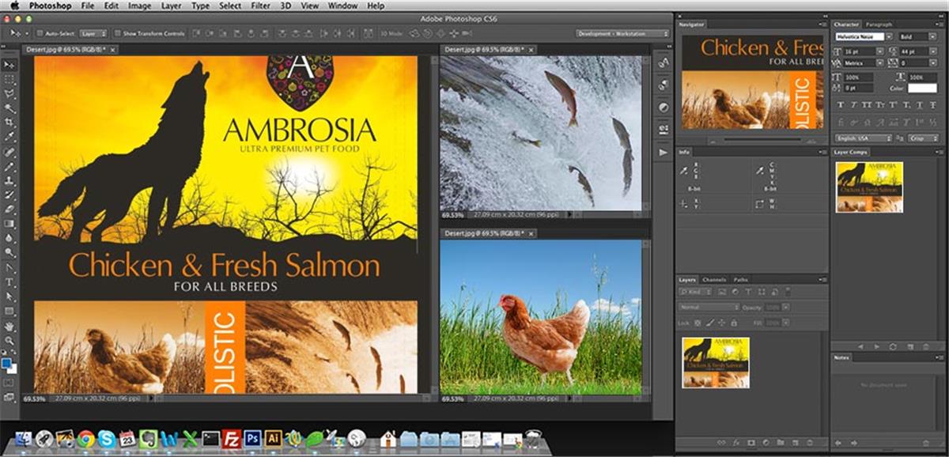Open the Window menu
Viewport: 949px width, 457px height.
pos(342,6)
